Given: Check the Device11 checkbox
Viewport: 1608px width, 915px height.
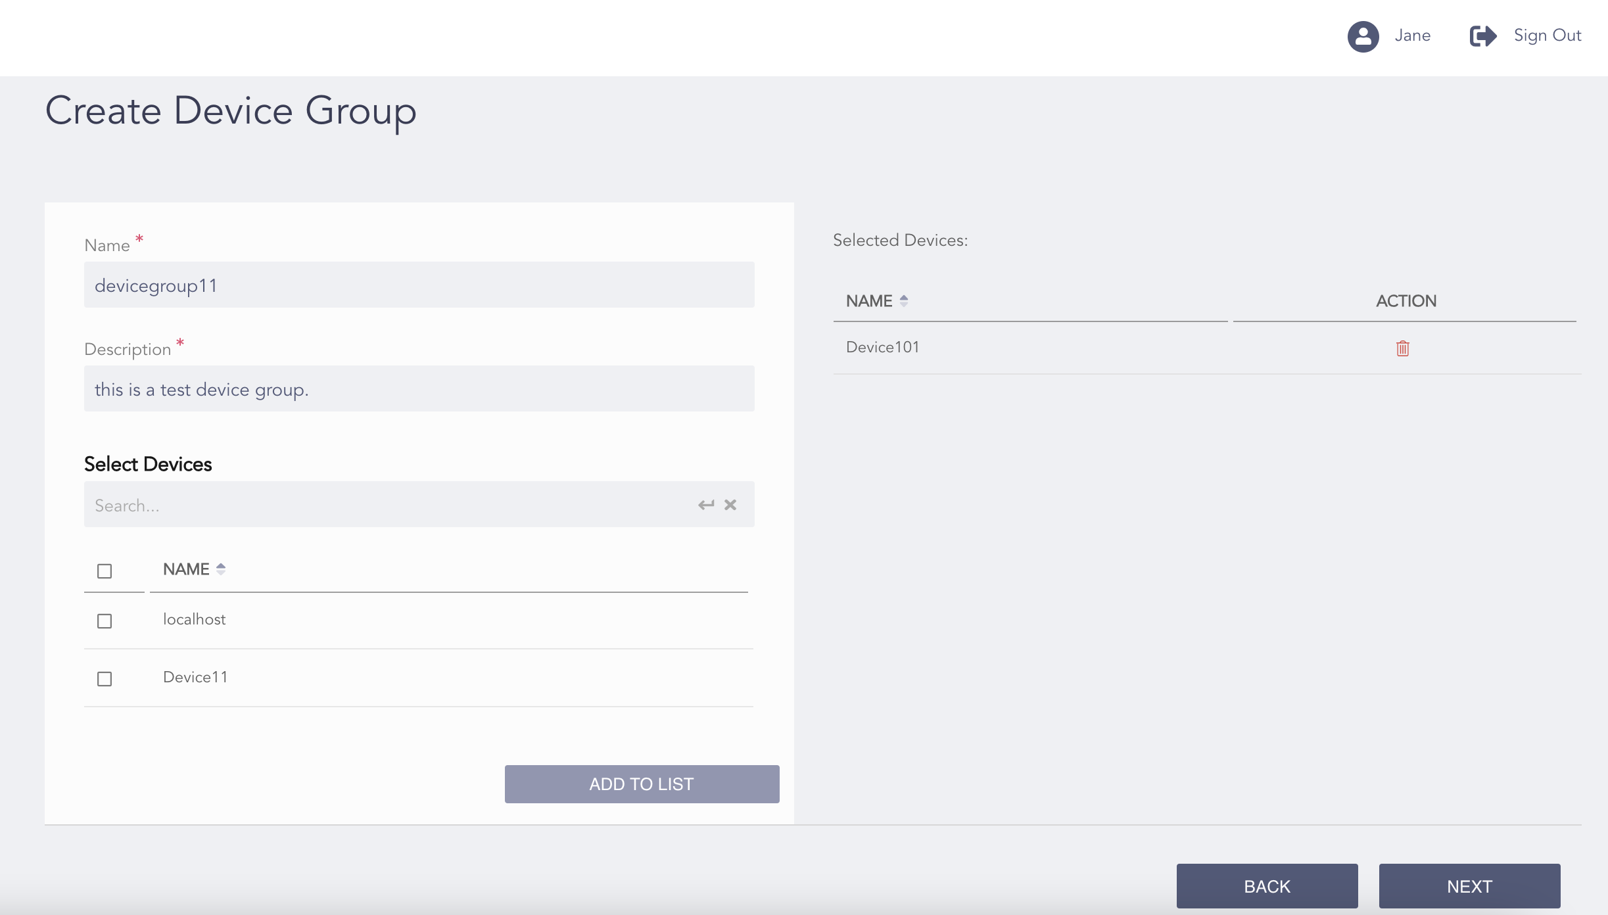Looking at the screenshot, I should (x=105, y=678).
